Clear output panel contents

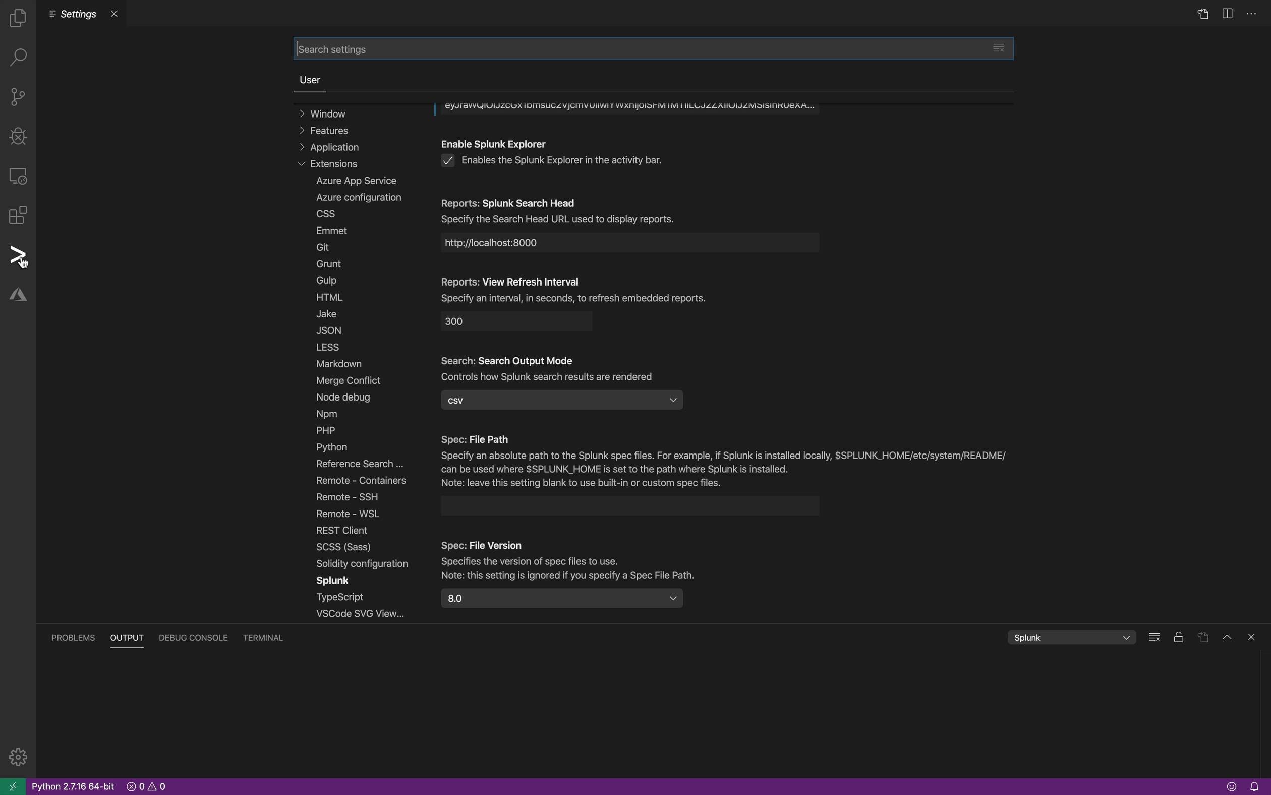tap(1154, 637)
